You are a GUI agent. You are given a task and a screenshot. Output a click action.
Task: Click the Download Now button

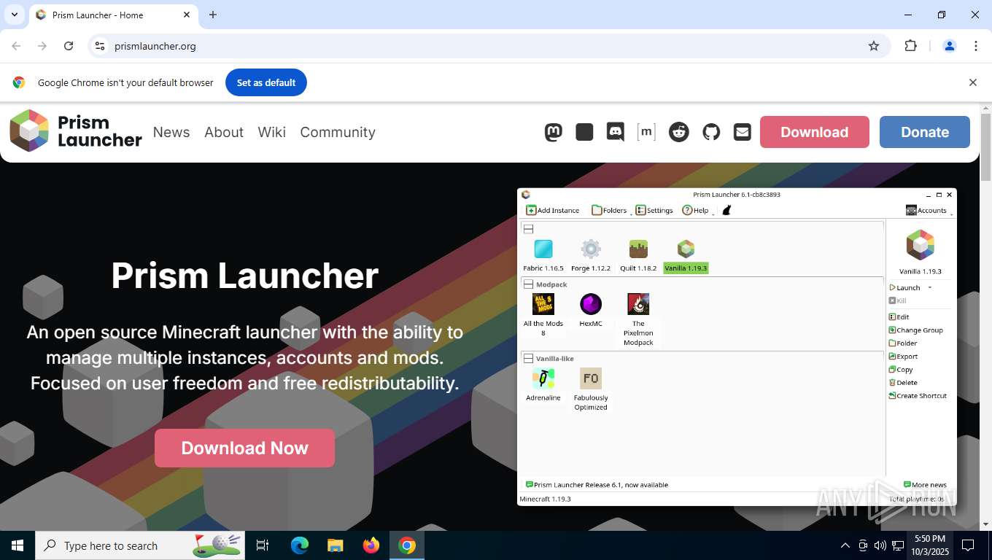(244, 448)
